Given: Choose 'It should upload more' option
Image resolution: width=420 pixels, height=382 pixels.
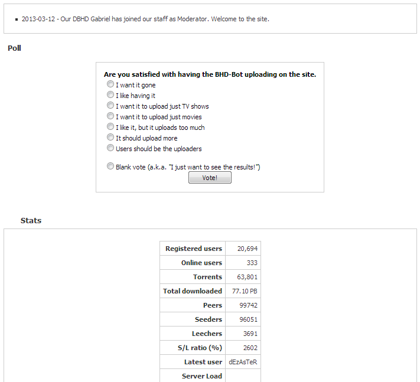Looking at the screenshot, I should click(x=110, y=137).
